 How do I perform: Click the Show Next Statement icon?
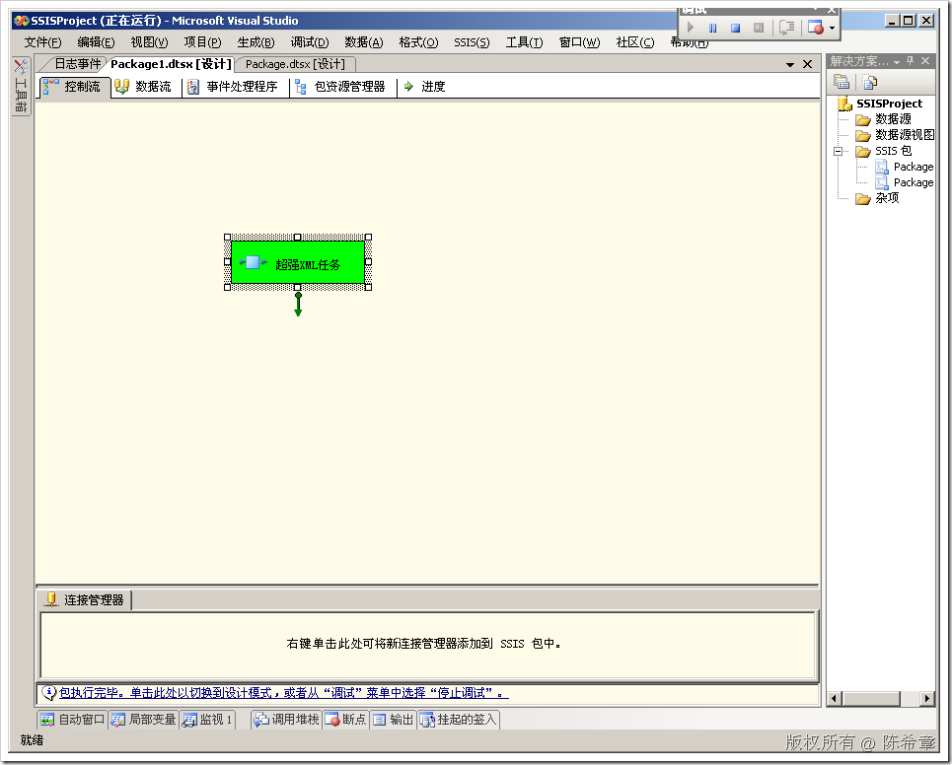[x=787, y=28]
